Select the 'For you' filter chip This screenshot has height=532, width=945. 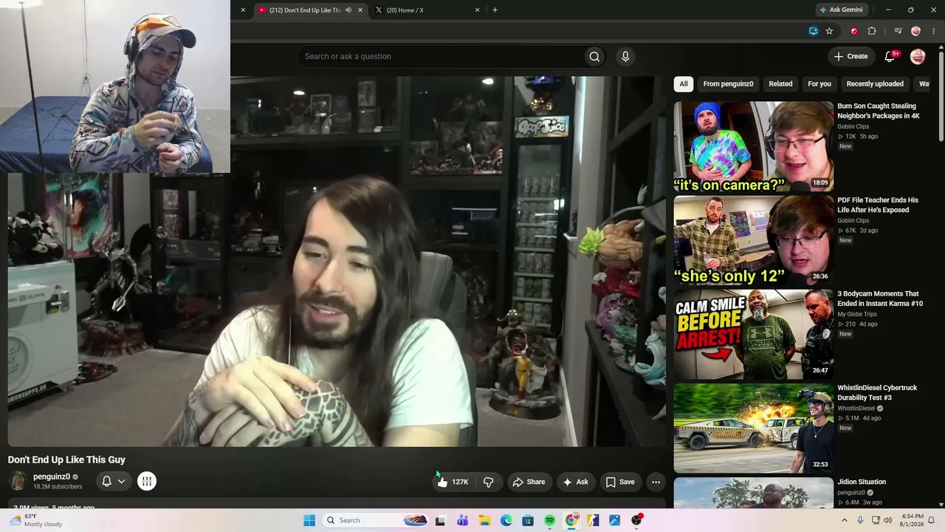[819, 84]
